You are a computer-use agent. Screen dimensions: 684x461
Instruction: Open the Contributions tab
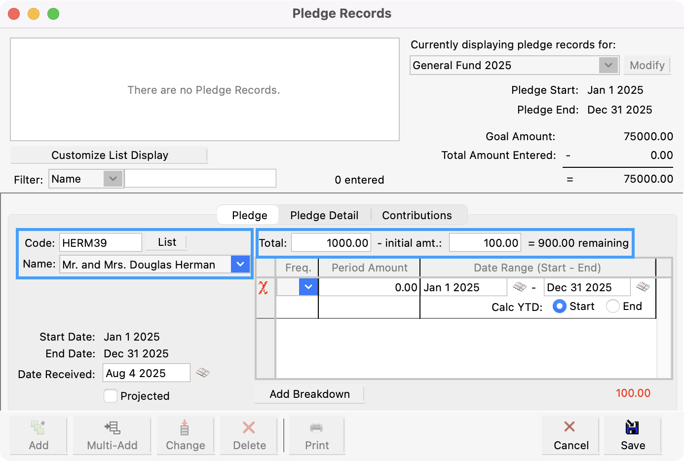coord(417,215)
